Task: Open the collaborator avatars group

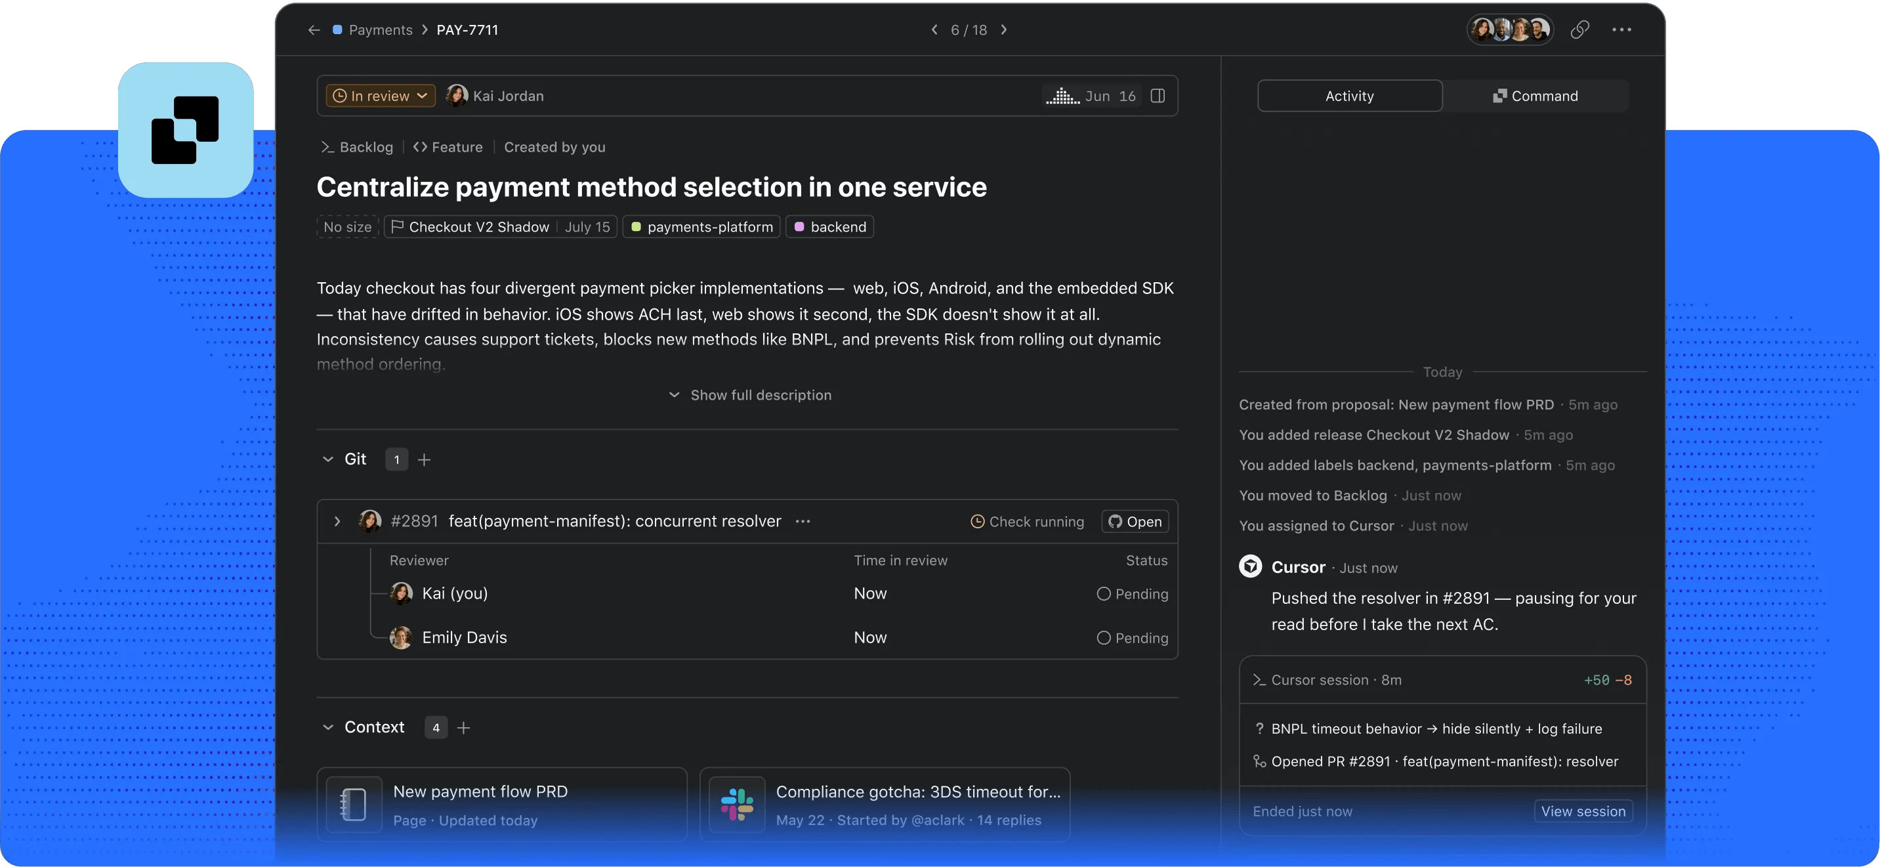Action: [x=1510, y=30]
